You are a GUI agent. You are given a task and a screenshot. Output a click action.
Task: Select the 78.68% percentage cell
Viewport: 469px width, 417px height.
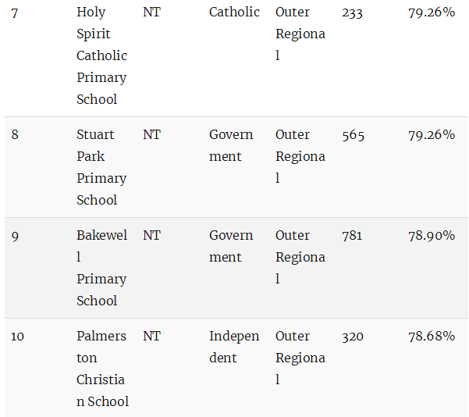click(x=432, y=336)
